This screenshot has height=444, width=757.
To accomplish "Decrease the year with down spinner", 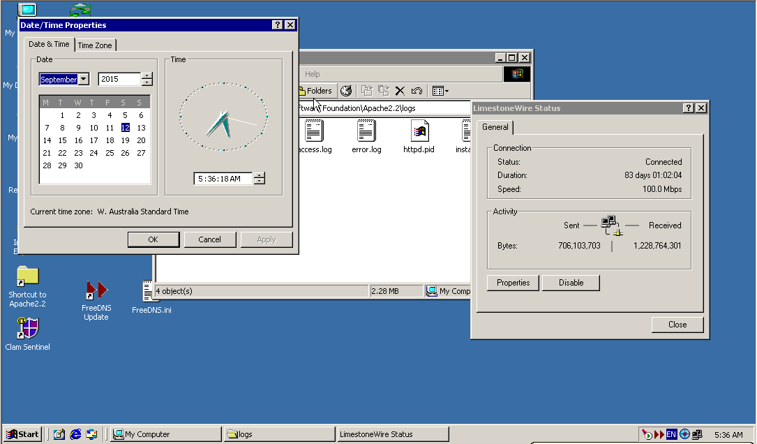I will (147, 82).
